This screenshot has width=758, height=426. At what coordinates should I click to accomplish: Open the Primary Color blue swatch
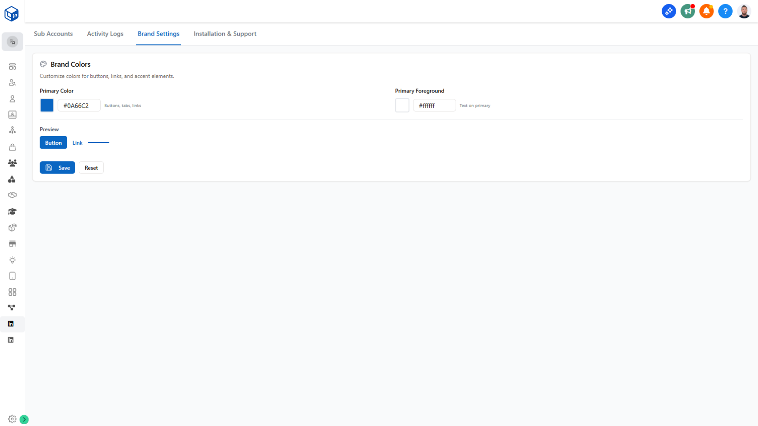coord(47,105)
